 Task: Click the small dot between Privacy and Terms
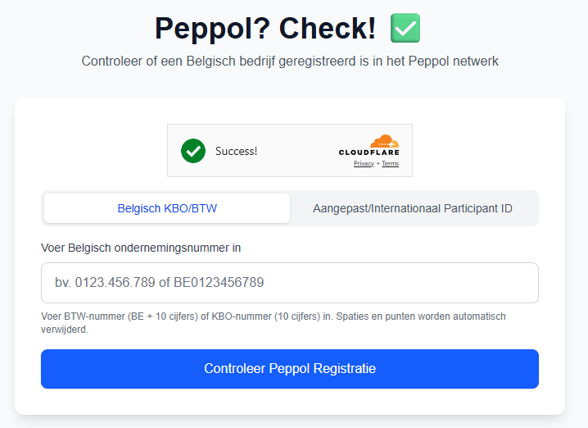[x=378, y=164]
